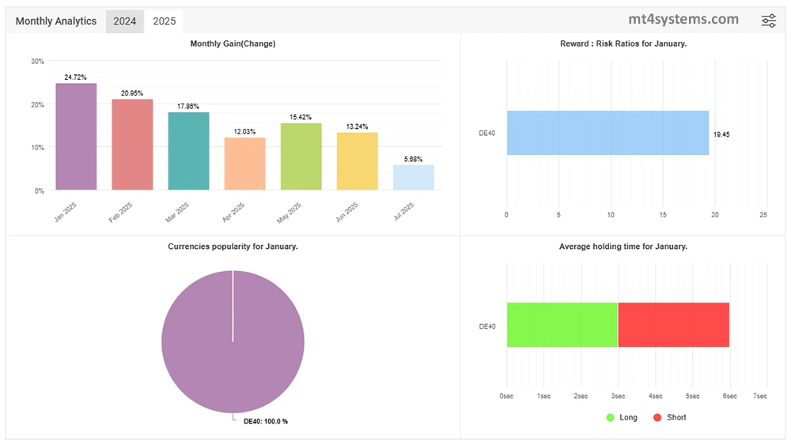Image resolution: width=791 pixels, height=444 pixels.
Task: Select the Jul 2025 light blue bar
Action: coord(413,178)
